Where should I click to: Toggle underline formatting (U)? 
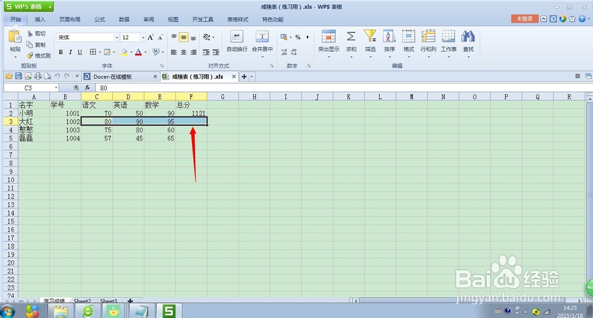80,52
